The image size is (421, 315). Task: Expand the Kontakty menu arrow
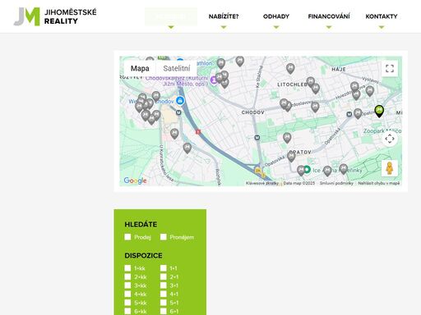click(x=382, y=27)
